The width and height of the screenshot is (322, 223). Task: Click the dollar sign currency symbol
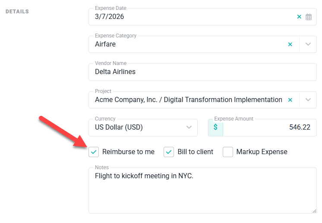tap(215, 127)
